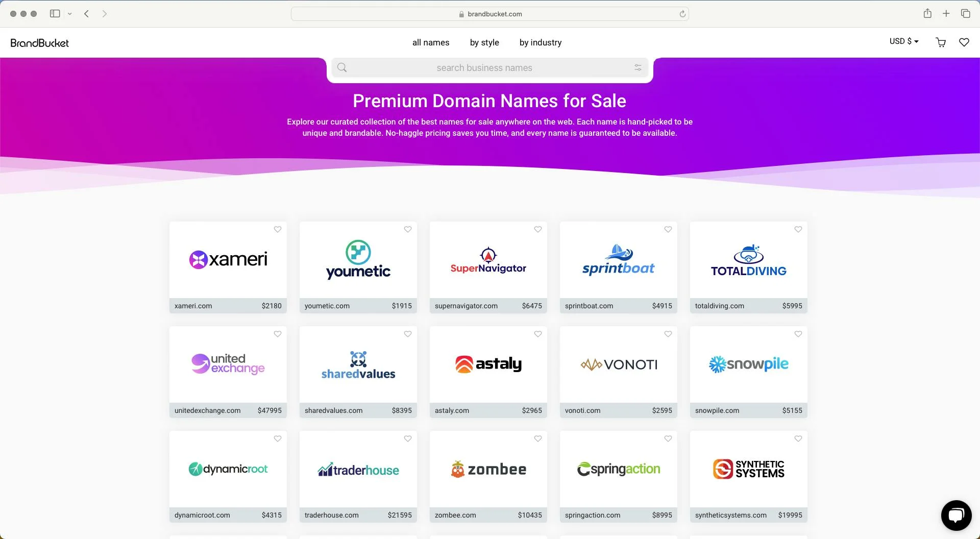The height and width of the screenshot is (539, 980).
Task: Open the shopping cart
Action: (x=941, y=42)
